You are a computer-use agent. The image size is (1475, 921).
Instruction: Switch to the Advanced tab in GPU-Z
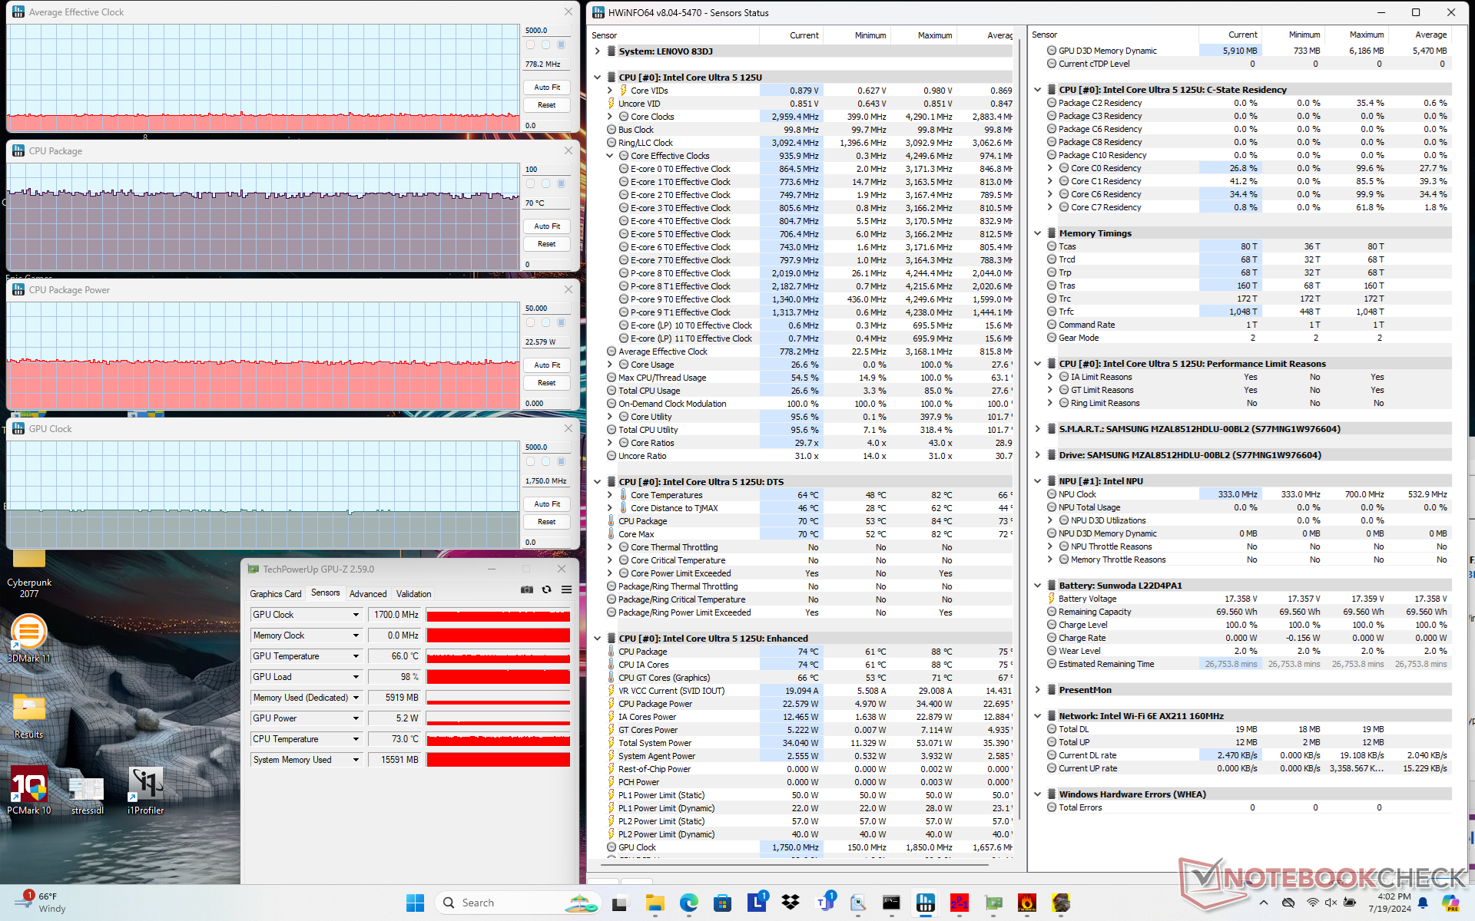point(368,594)
